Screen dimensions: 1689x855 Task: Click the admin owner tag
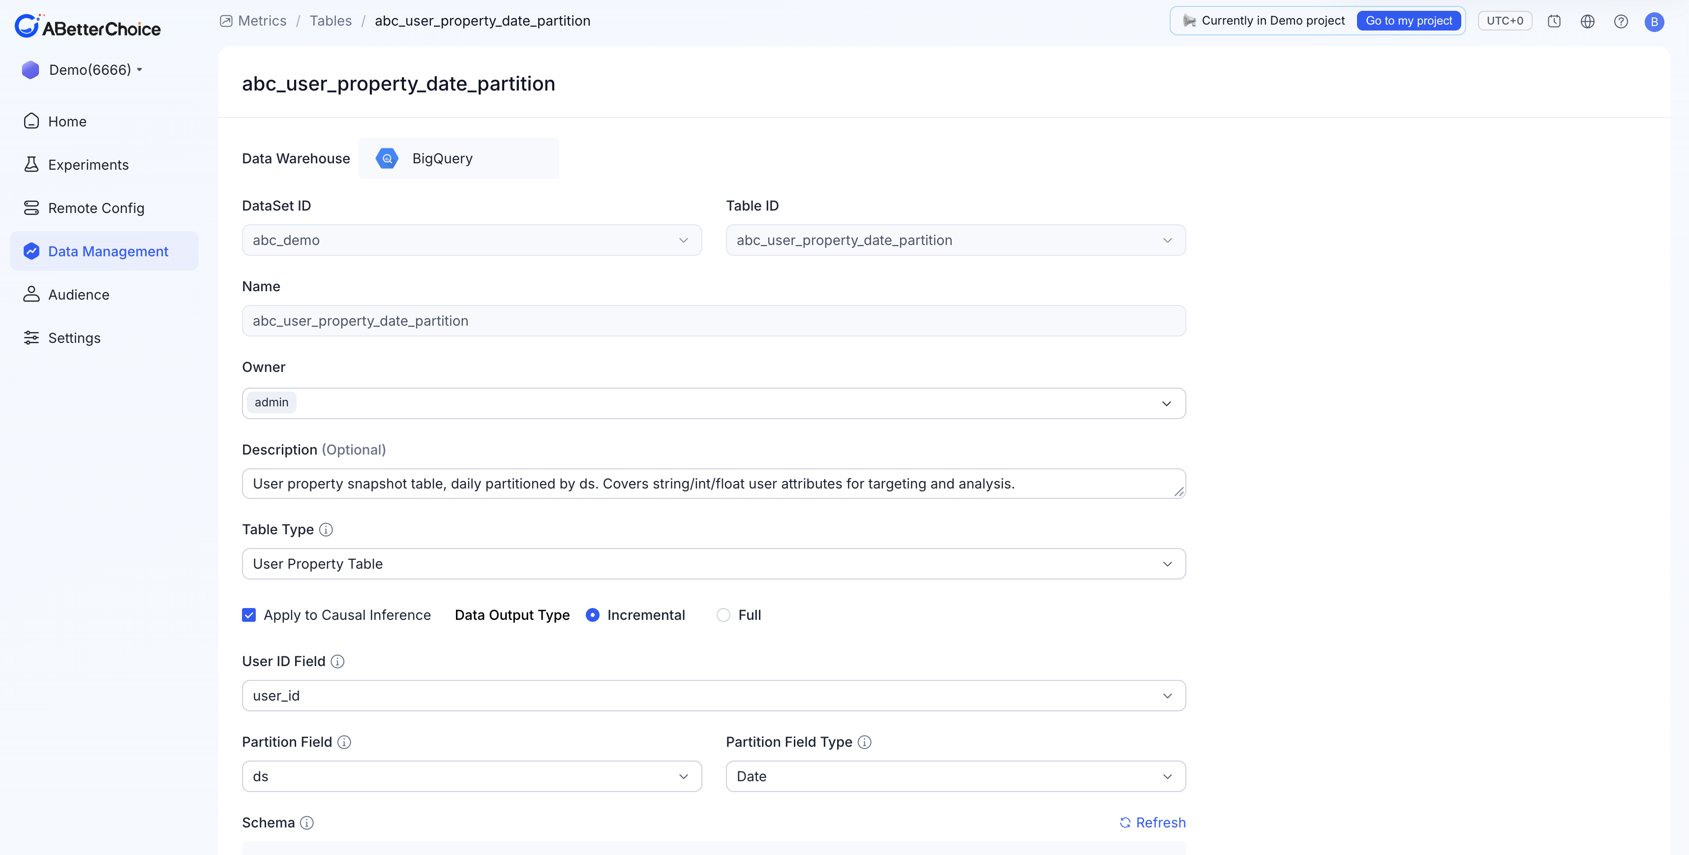point(271,402)
